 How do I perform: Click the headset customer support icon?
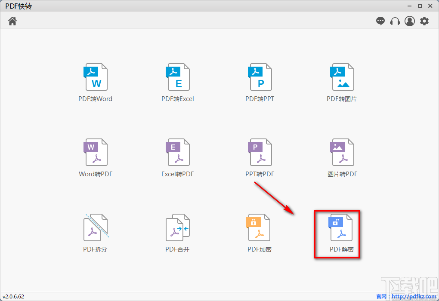(395, 21)
